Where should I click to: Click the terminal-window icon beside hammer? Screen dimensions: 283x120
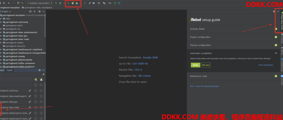point(18,3)
